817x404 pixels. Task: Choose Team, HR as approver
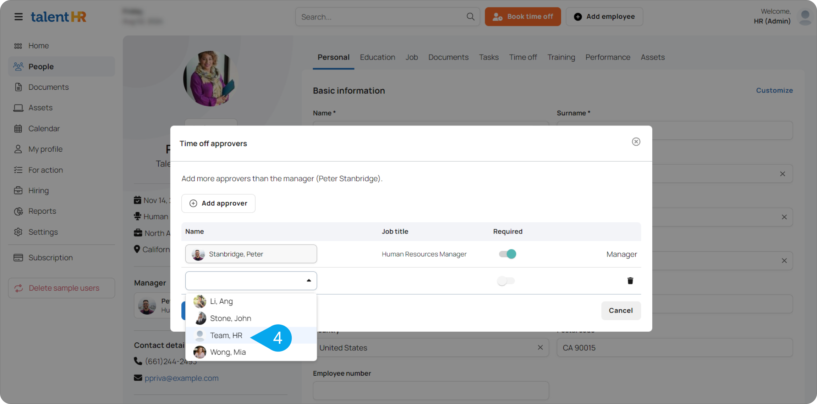coord(251,335)
